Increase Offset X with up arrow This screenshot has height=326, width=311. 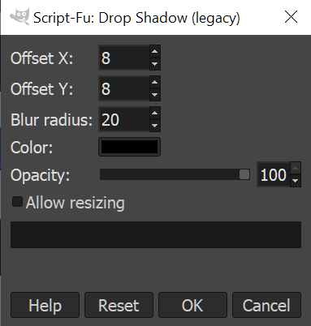pos(155,52)
